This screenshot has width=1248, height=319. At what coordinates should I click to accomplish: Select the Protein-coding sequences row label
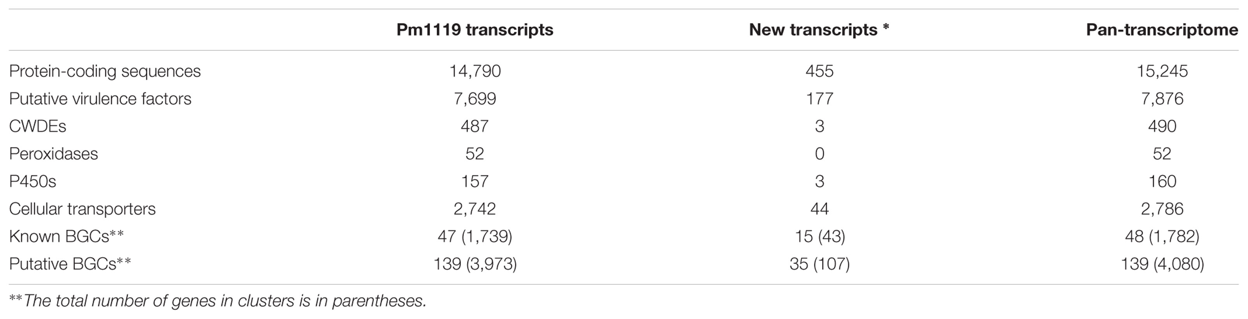coord(105,71)
